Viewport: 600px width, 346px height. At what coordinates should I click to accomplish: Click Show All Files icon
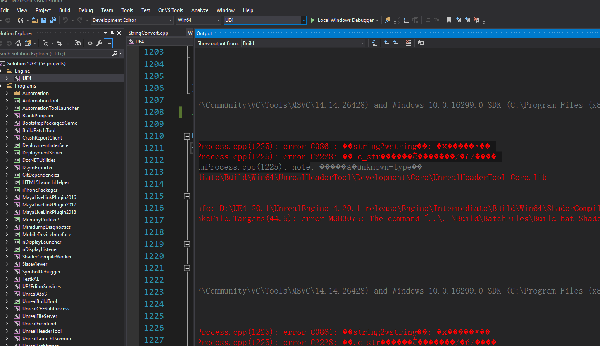point(78,43)
